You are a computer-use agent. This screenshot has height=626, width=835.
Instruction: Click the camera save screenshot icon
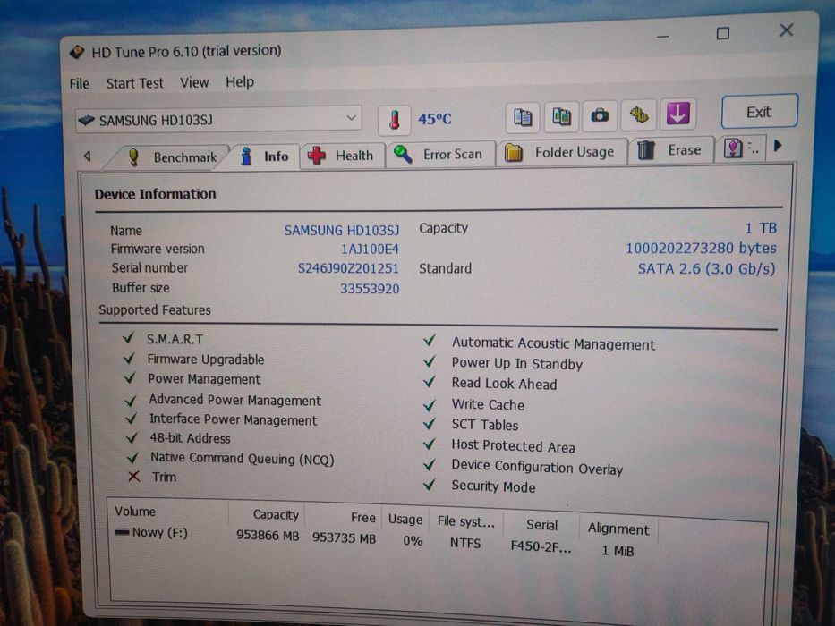tap(601, 115)
